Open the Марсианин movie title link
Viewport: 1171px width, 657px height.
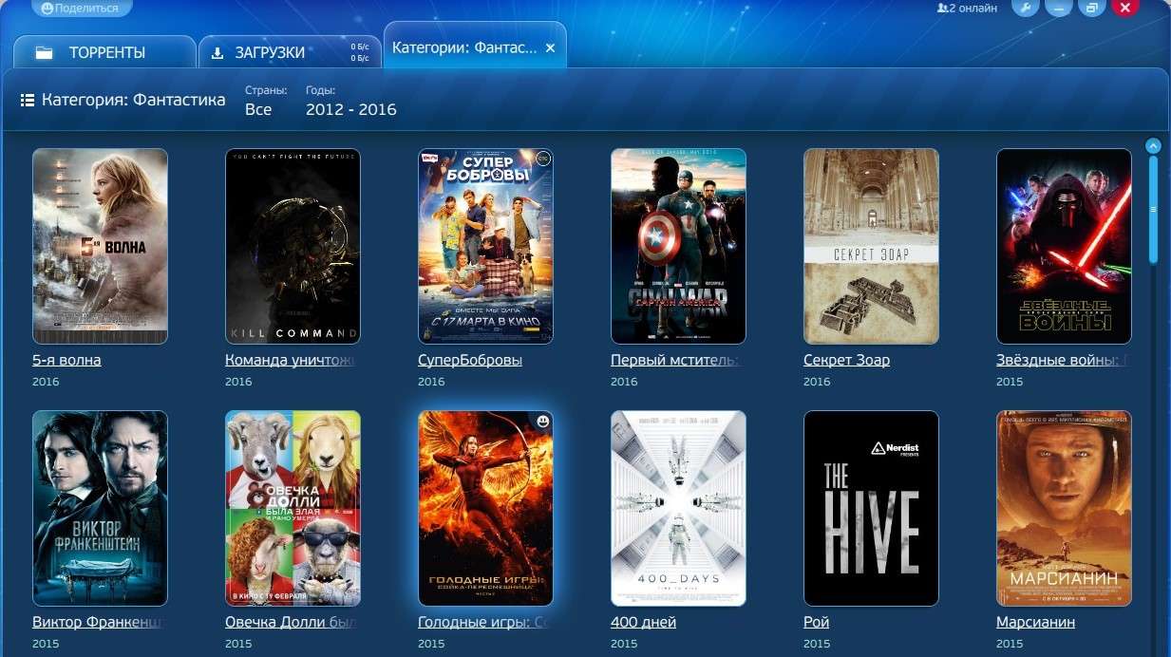click(1035, 623)
